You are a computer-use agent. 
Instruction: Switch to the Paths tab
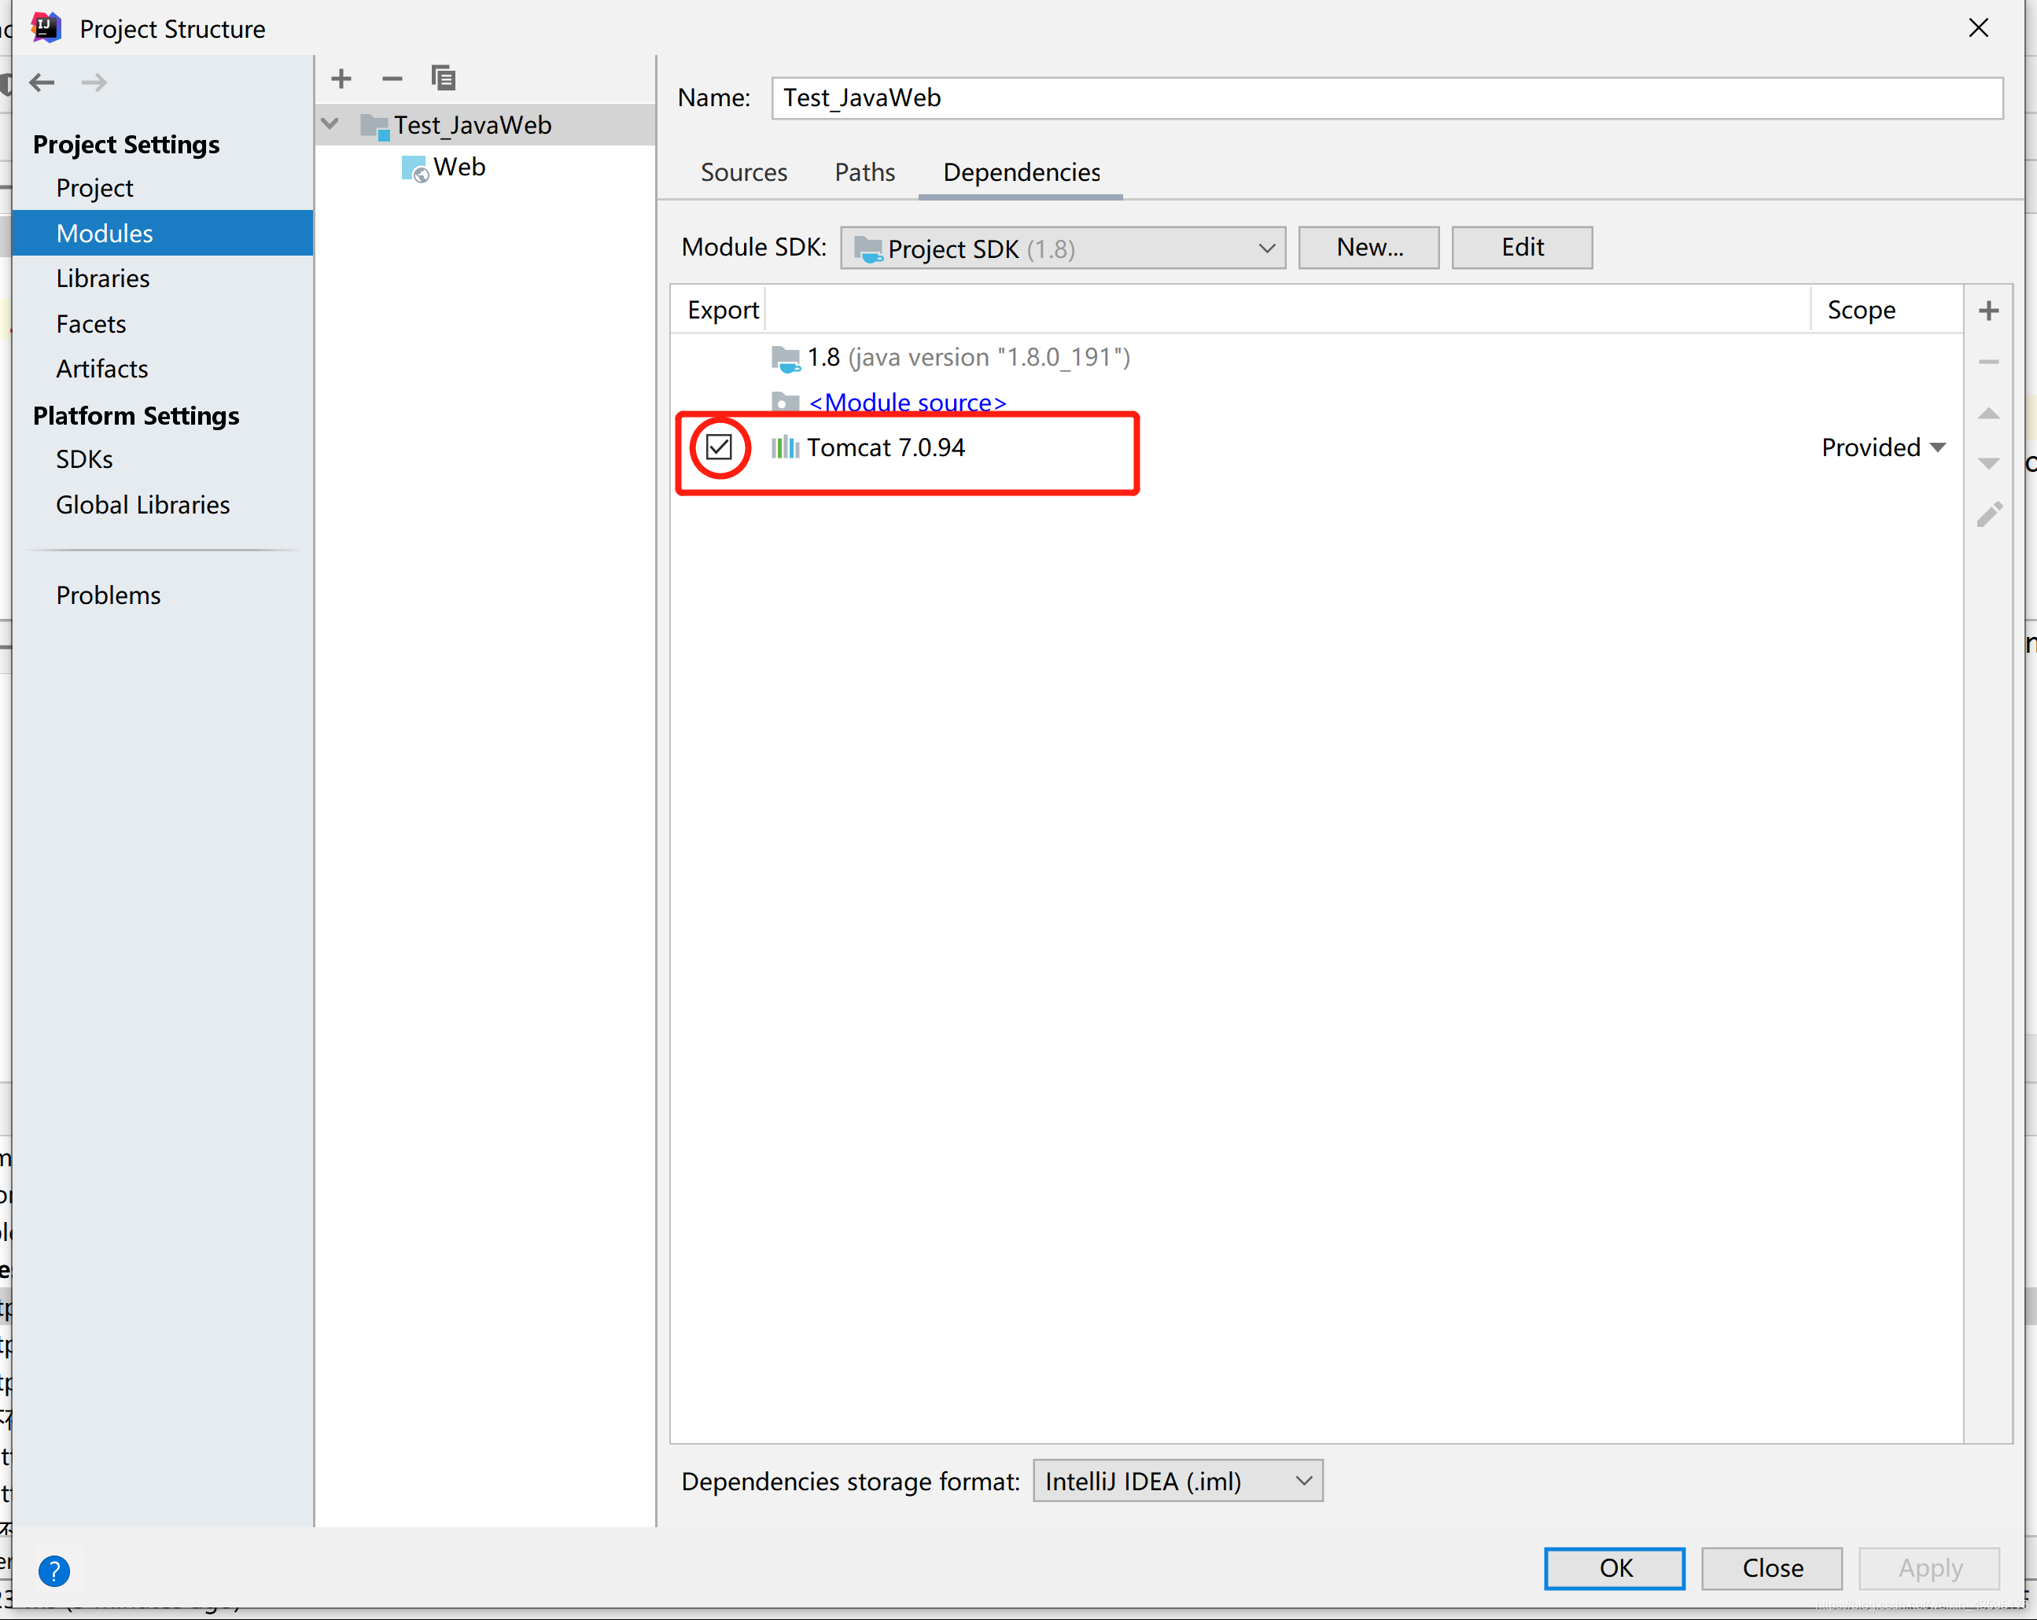pyautogui.click(x=864, y=173)
